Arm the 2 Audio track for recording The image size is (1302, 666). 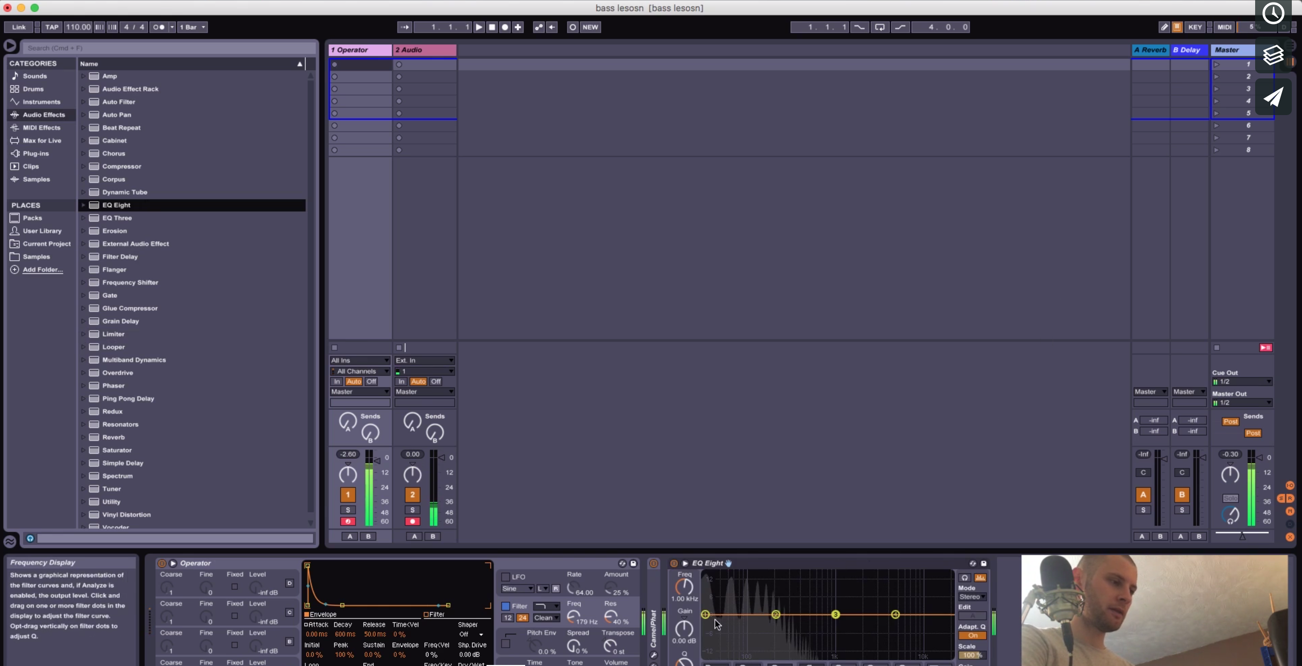pyautogui.click(x=413, y=521)
